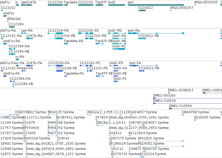This screenshot has width=222, height=158.
Task: Click the CG12384-RB transcript label
Action: click(19, 52)
